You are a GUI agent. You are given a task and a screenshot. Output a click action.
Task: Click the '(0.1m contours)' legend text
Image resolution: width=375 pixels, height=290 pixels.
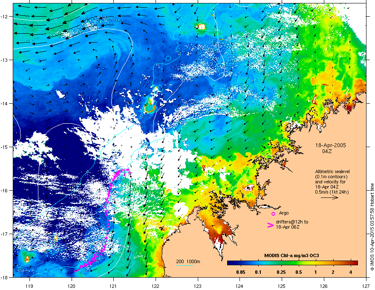331,177
